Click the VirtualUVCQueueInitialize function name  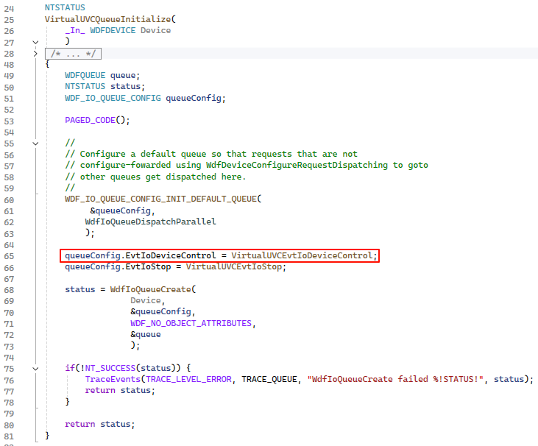(x=107, y=19)
